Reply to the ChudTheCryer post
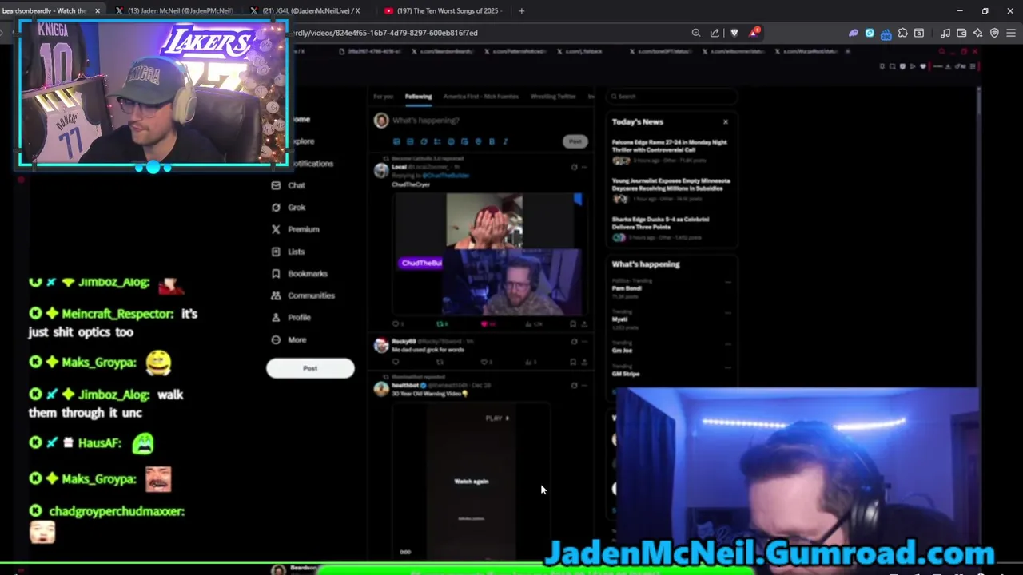Image resolution: width=1023 pixels, height=575 pixels. point(396,324)
